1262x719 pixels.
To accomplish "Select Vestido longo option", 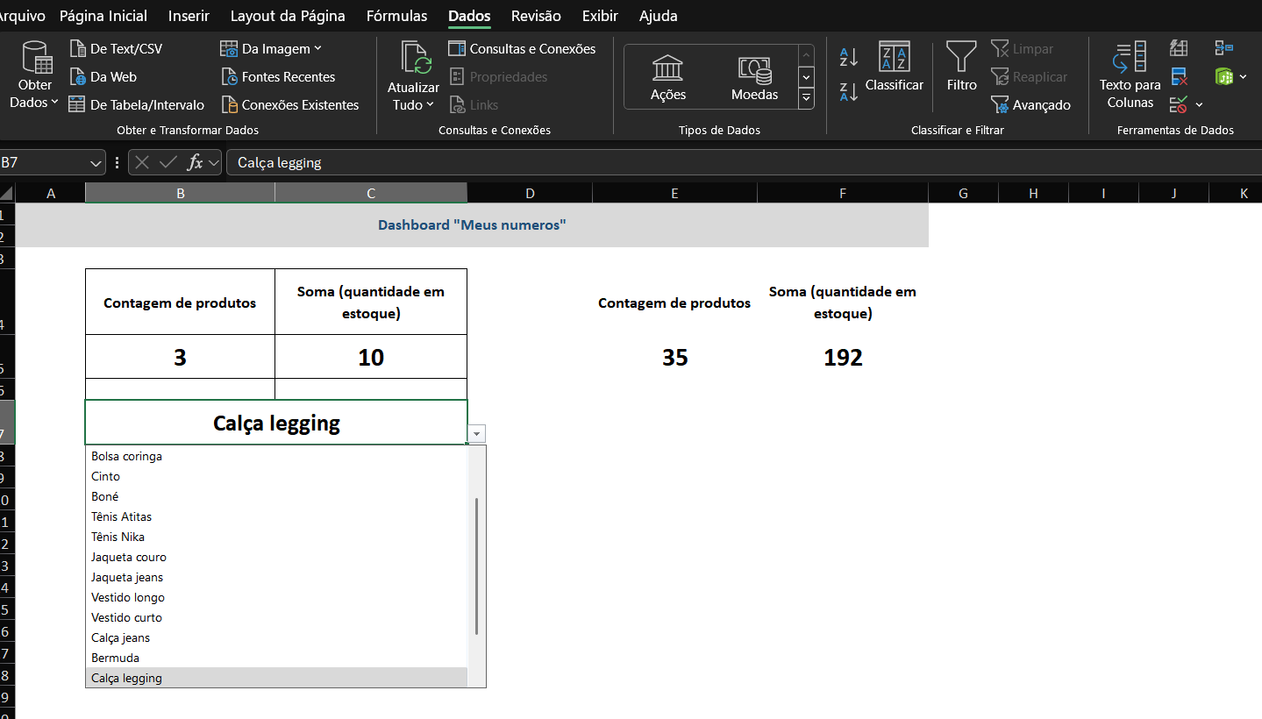I will [276, 597].
